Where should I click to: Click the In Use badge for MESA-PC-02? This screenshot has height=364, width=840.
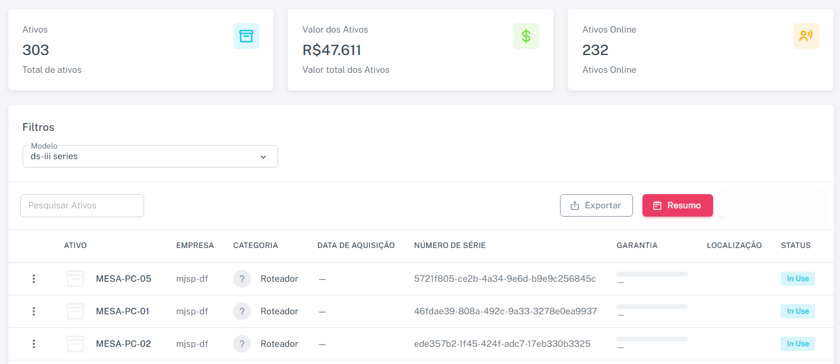[x=798, y=344]
